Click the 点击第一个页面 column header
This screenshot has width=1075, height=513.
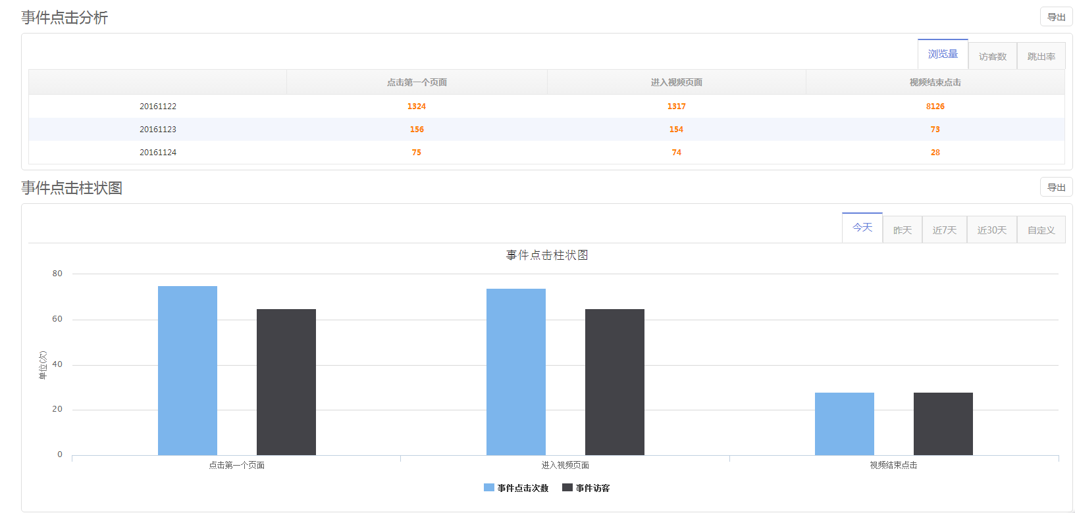417,82
